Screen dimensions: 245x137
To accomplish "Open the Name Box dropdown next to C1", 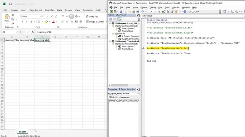I will coord(17,32).
